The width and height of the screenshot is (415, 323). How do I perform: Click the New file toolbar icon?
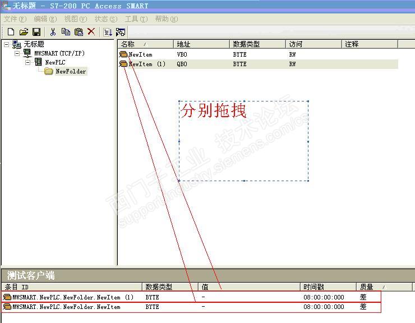[11, 32]
